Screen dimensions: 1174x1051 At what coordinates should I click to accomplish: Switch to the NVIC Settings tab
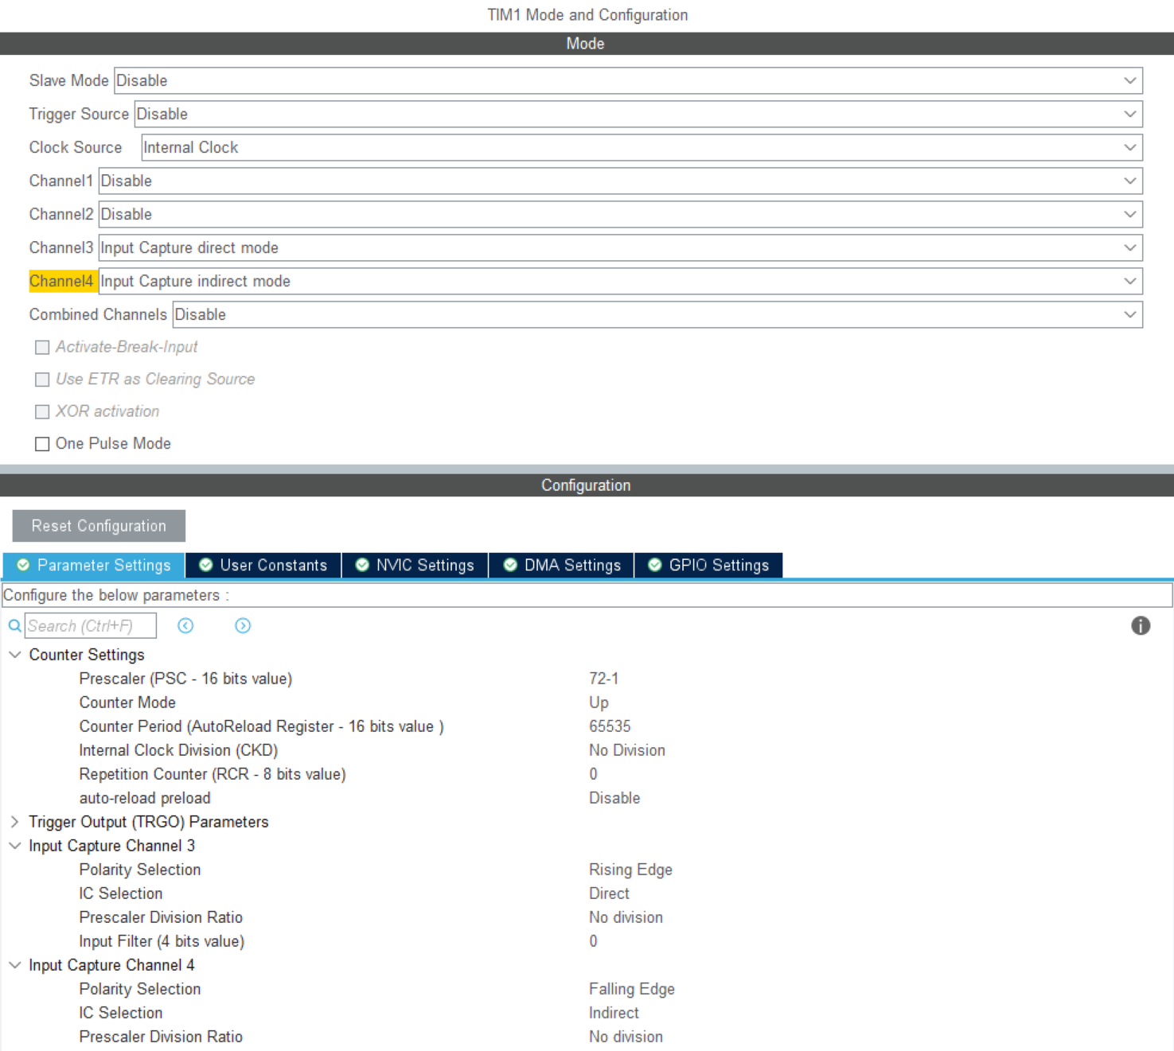pyautogui.click(x=415, y=566)
